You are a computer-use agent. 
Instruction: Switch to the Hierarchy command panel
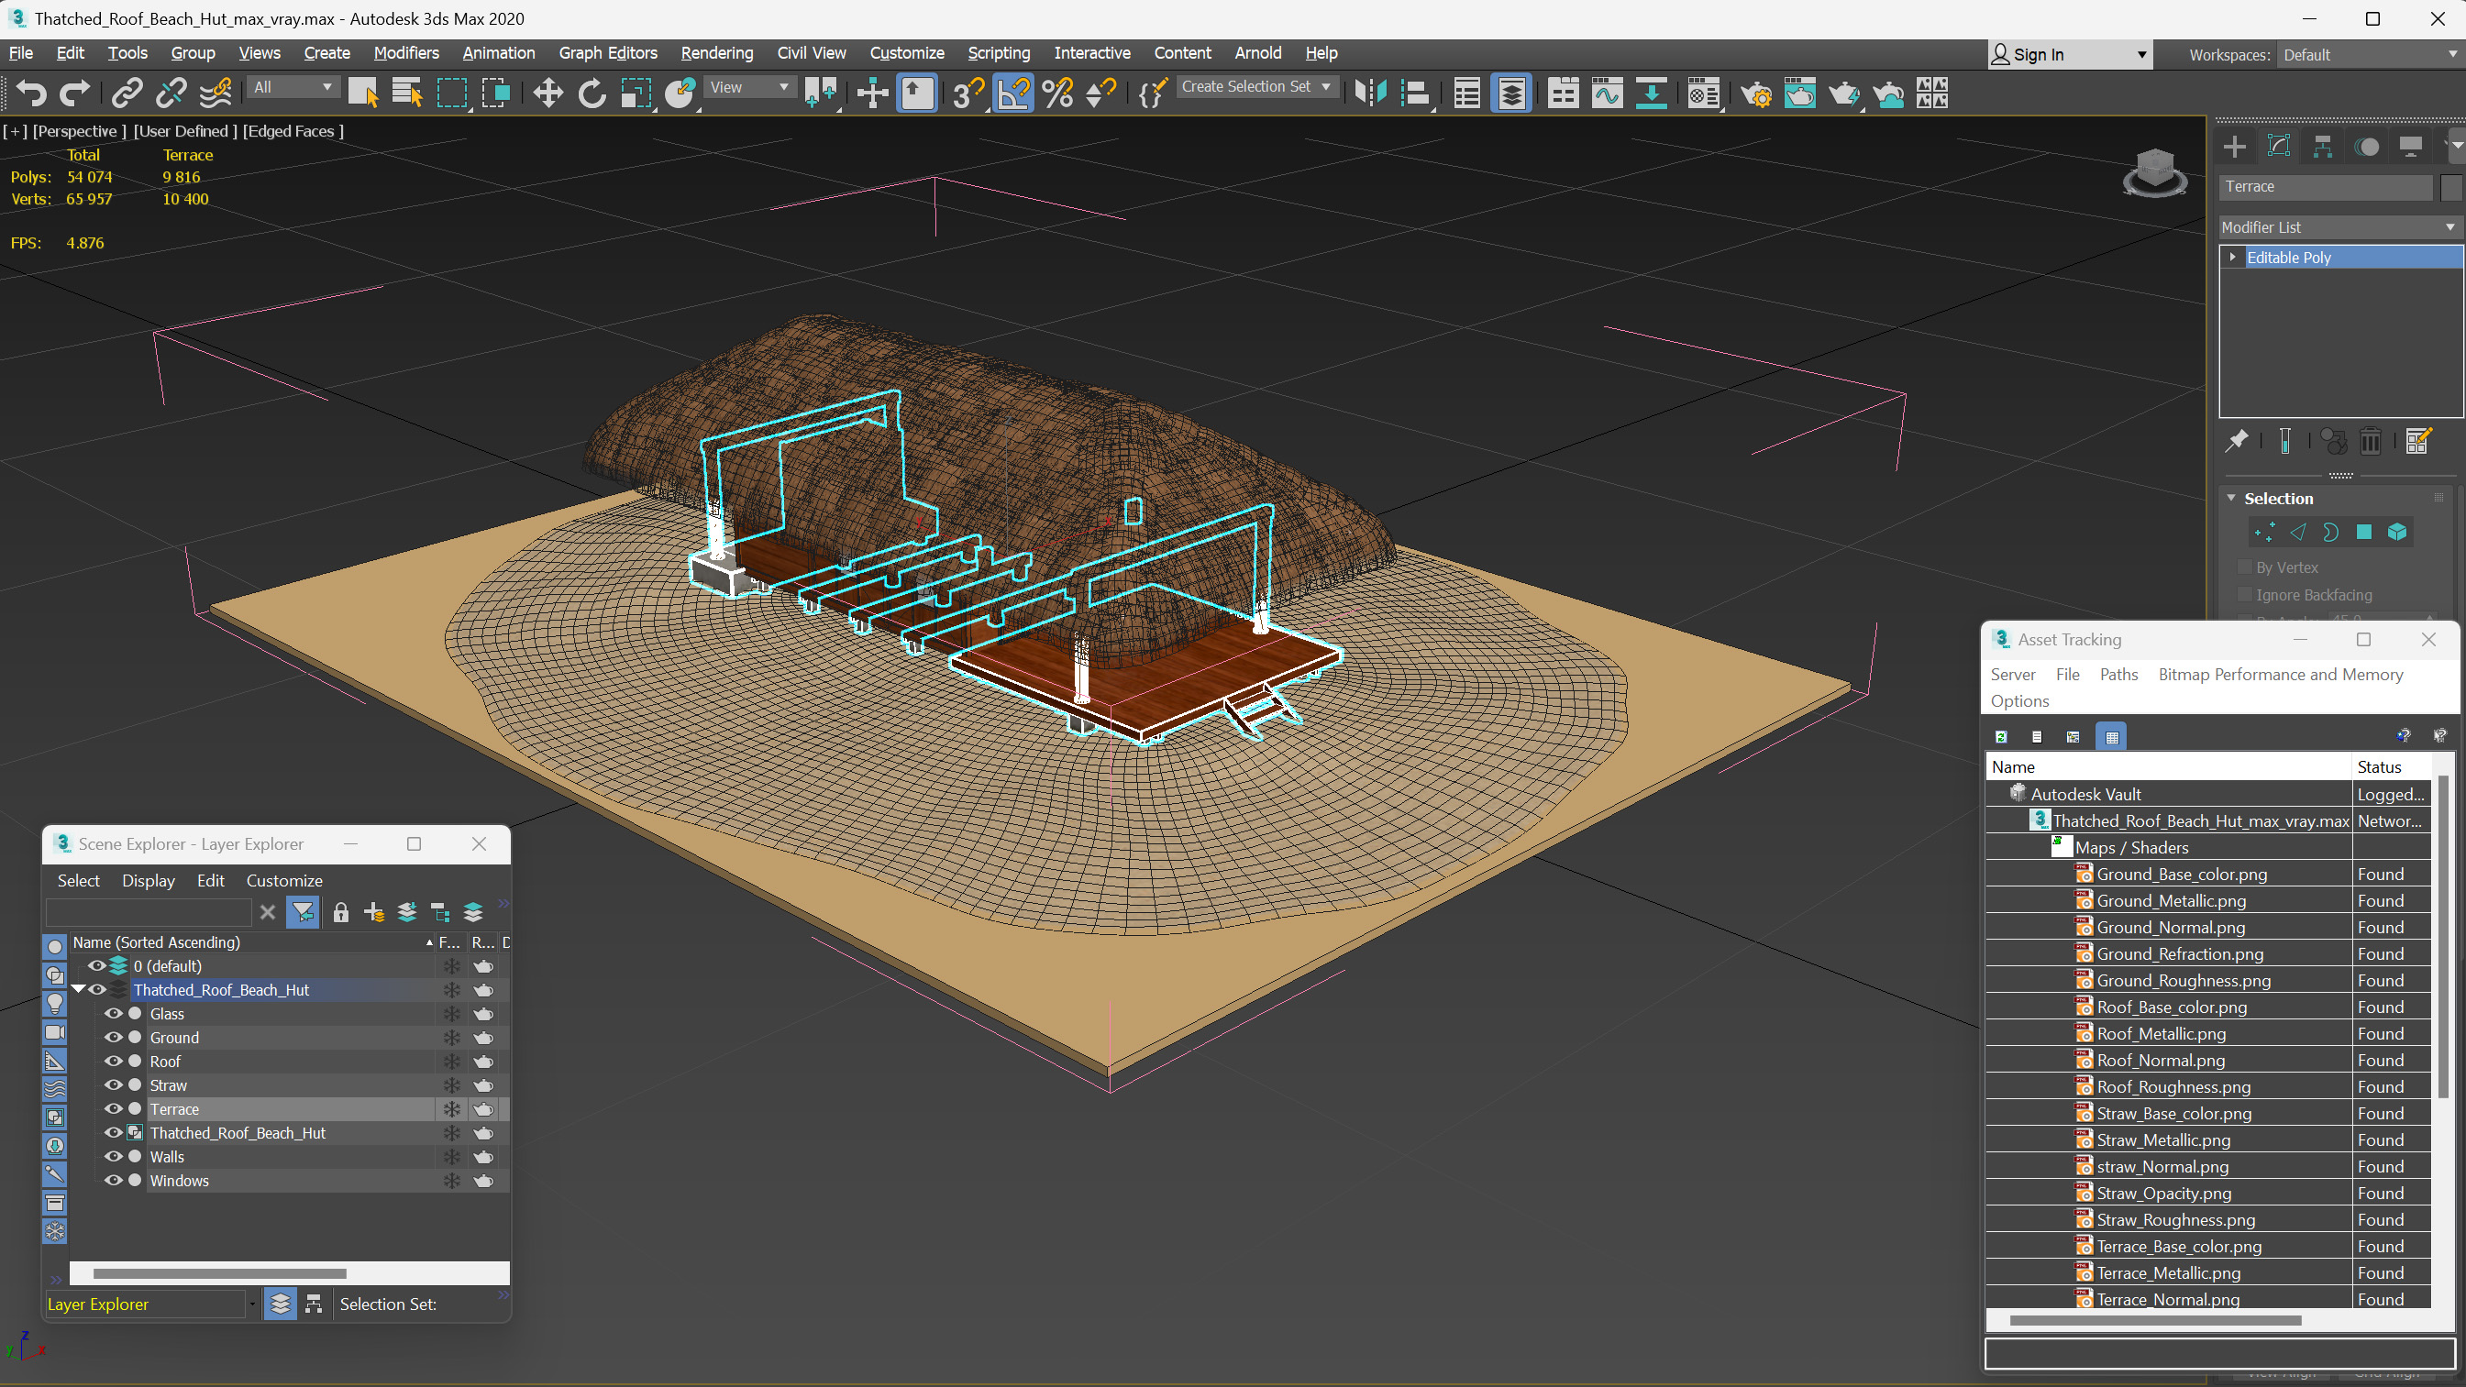2322,147
